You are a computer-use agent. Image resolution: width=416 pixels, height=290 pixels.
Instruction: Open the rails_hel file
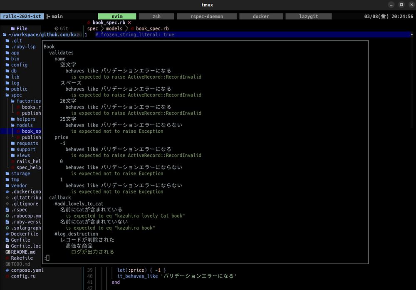(26, 161)
